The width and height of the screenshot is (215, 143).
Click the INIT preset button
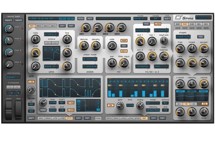90,19
